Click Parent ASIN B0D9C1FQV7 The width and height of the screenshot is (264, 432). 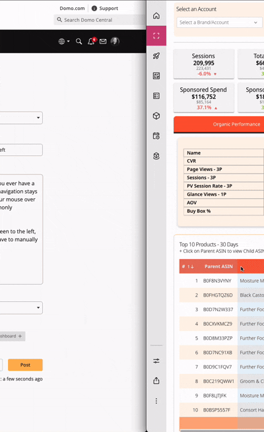point(218,367)
